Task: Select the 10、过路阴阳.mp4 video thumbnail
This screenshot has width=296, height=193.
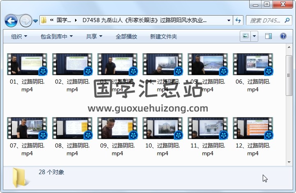Action: click(163, 128)
